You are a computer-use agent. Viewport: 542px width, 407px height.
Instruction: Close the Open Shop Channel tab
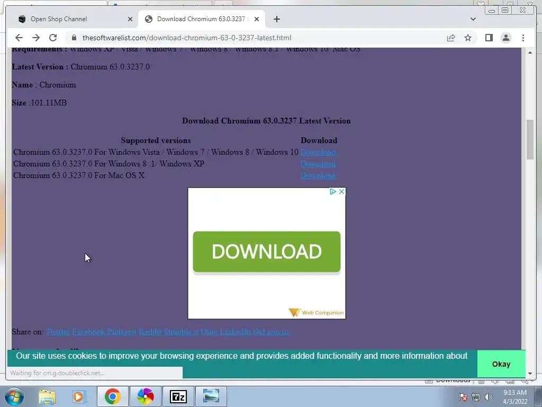[130, 19]
